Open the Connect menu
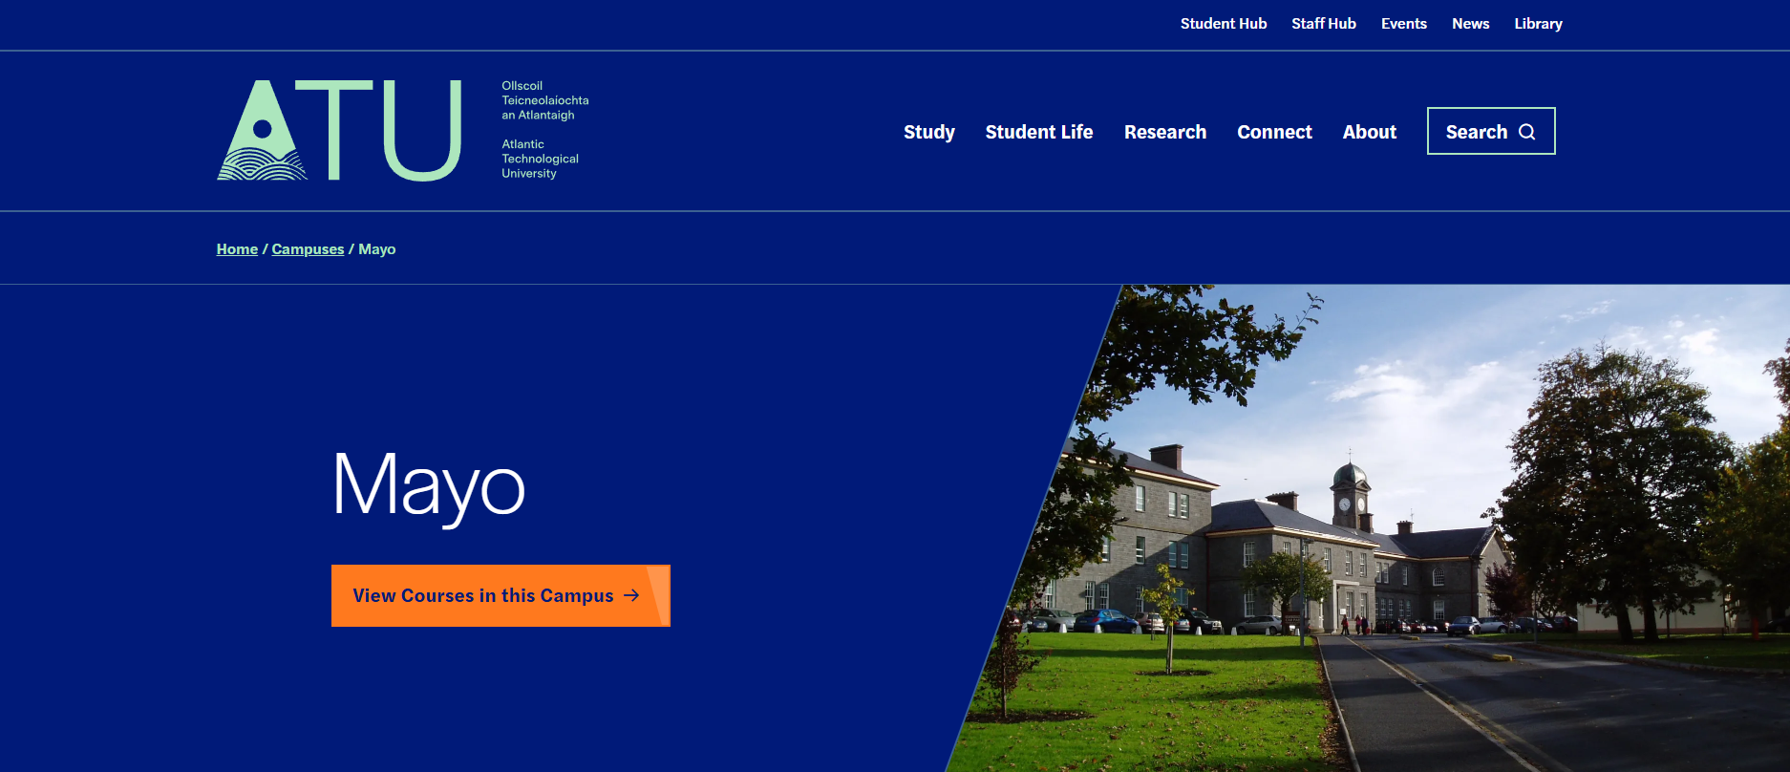This screenshot has width=1790, height=772. tap(1275, 132)
